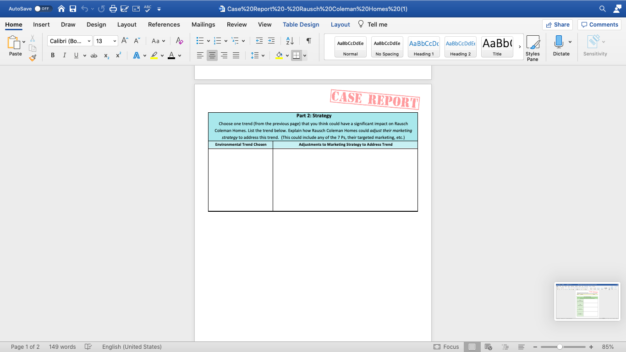Image resolution: width=626 pixels, height=352 pixels.
Task: Undo the last action
Action: point(84,9)
